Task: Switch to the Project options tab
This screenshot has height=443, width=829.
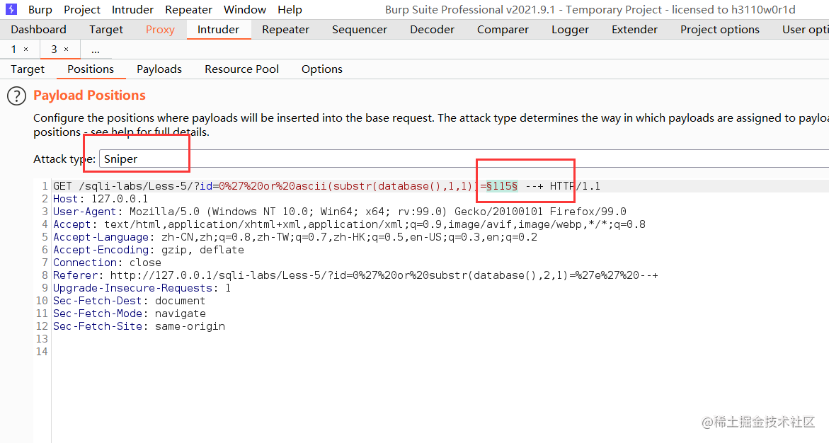Action: [x=719, y=30]
